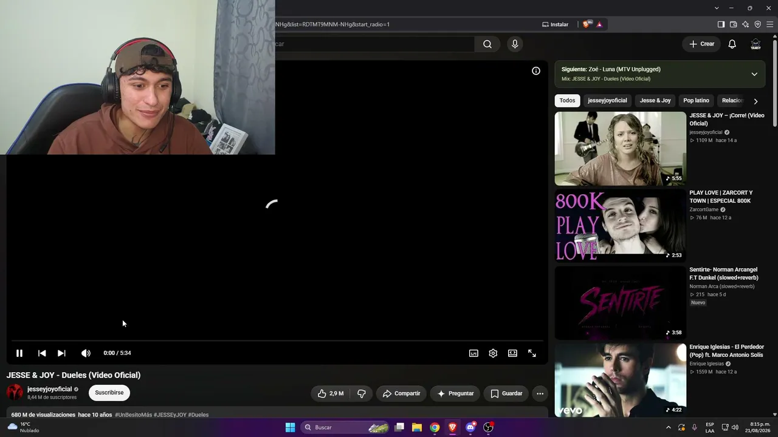The height and width of the screenshot is (437, 778).
Task: Focus the YouTube search field
Action: [374, 44]
